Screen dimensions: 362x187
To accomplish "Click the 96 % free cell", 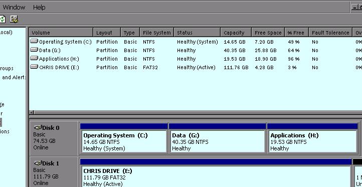I will [x=294, y=59].
